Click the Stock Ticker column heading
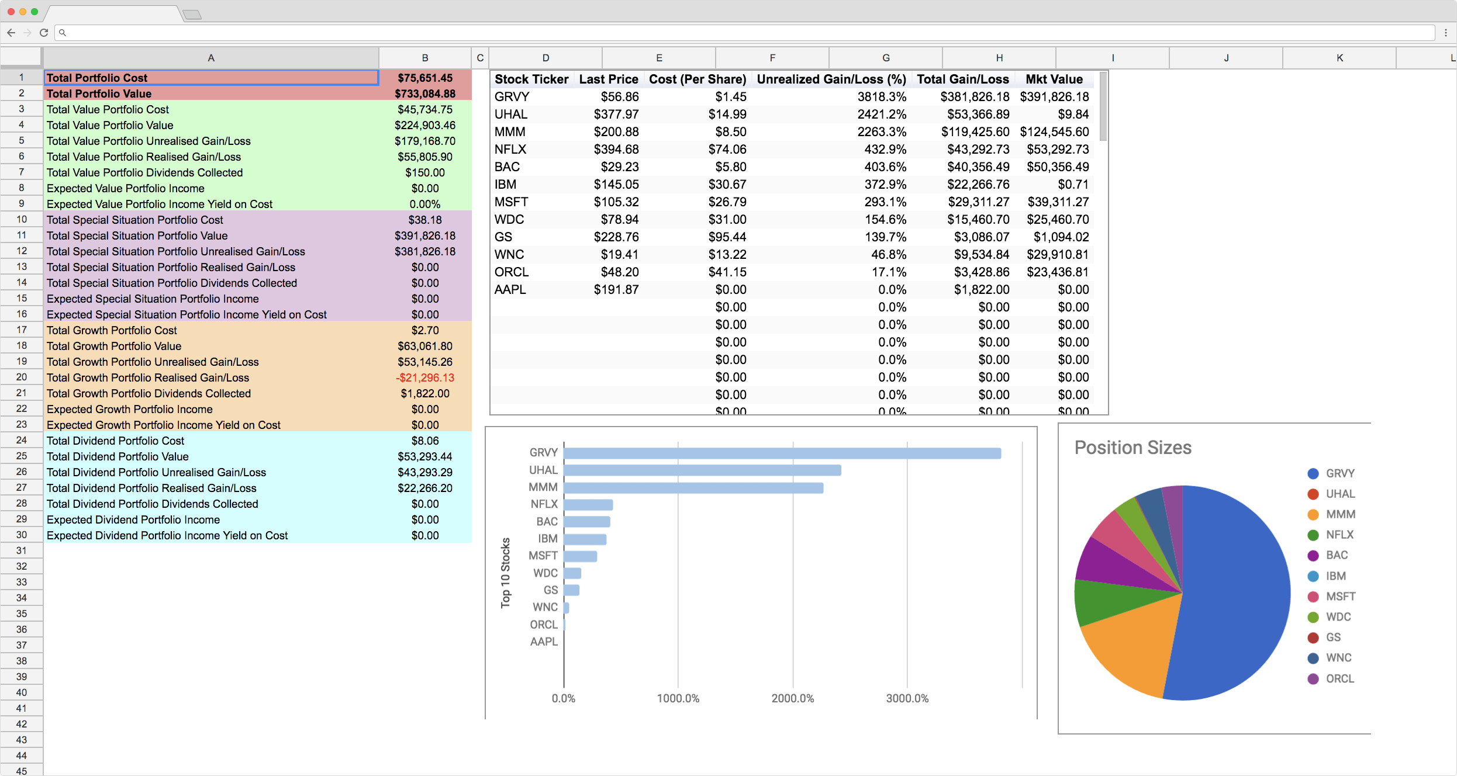Screen dimensions: 1457x776 531,79
